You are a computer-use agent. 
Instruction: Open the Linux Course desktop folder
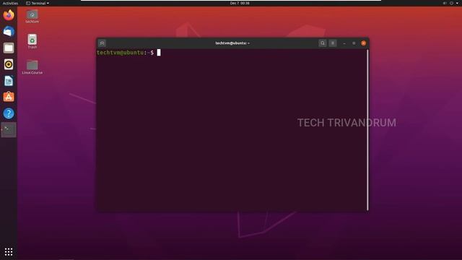[32, 67]
